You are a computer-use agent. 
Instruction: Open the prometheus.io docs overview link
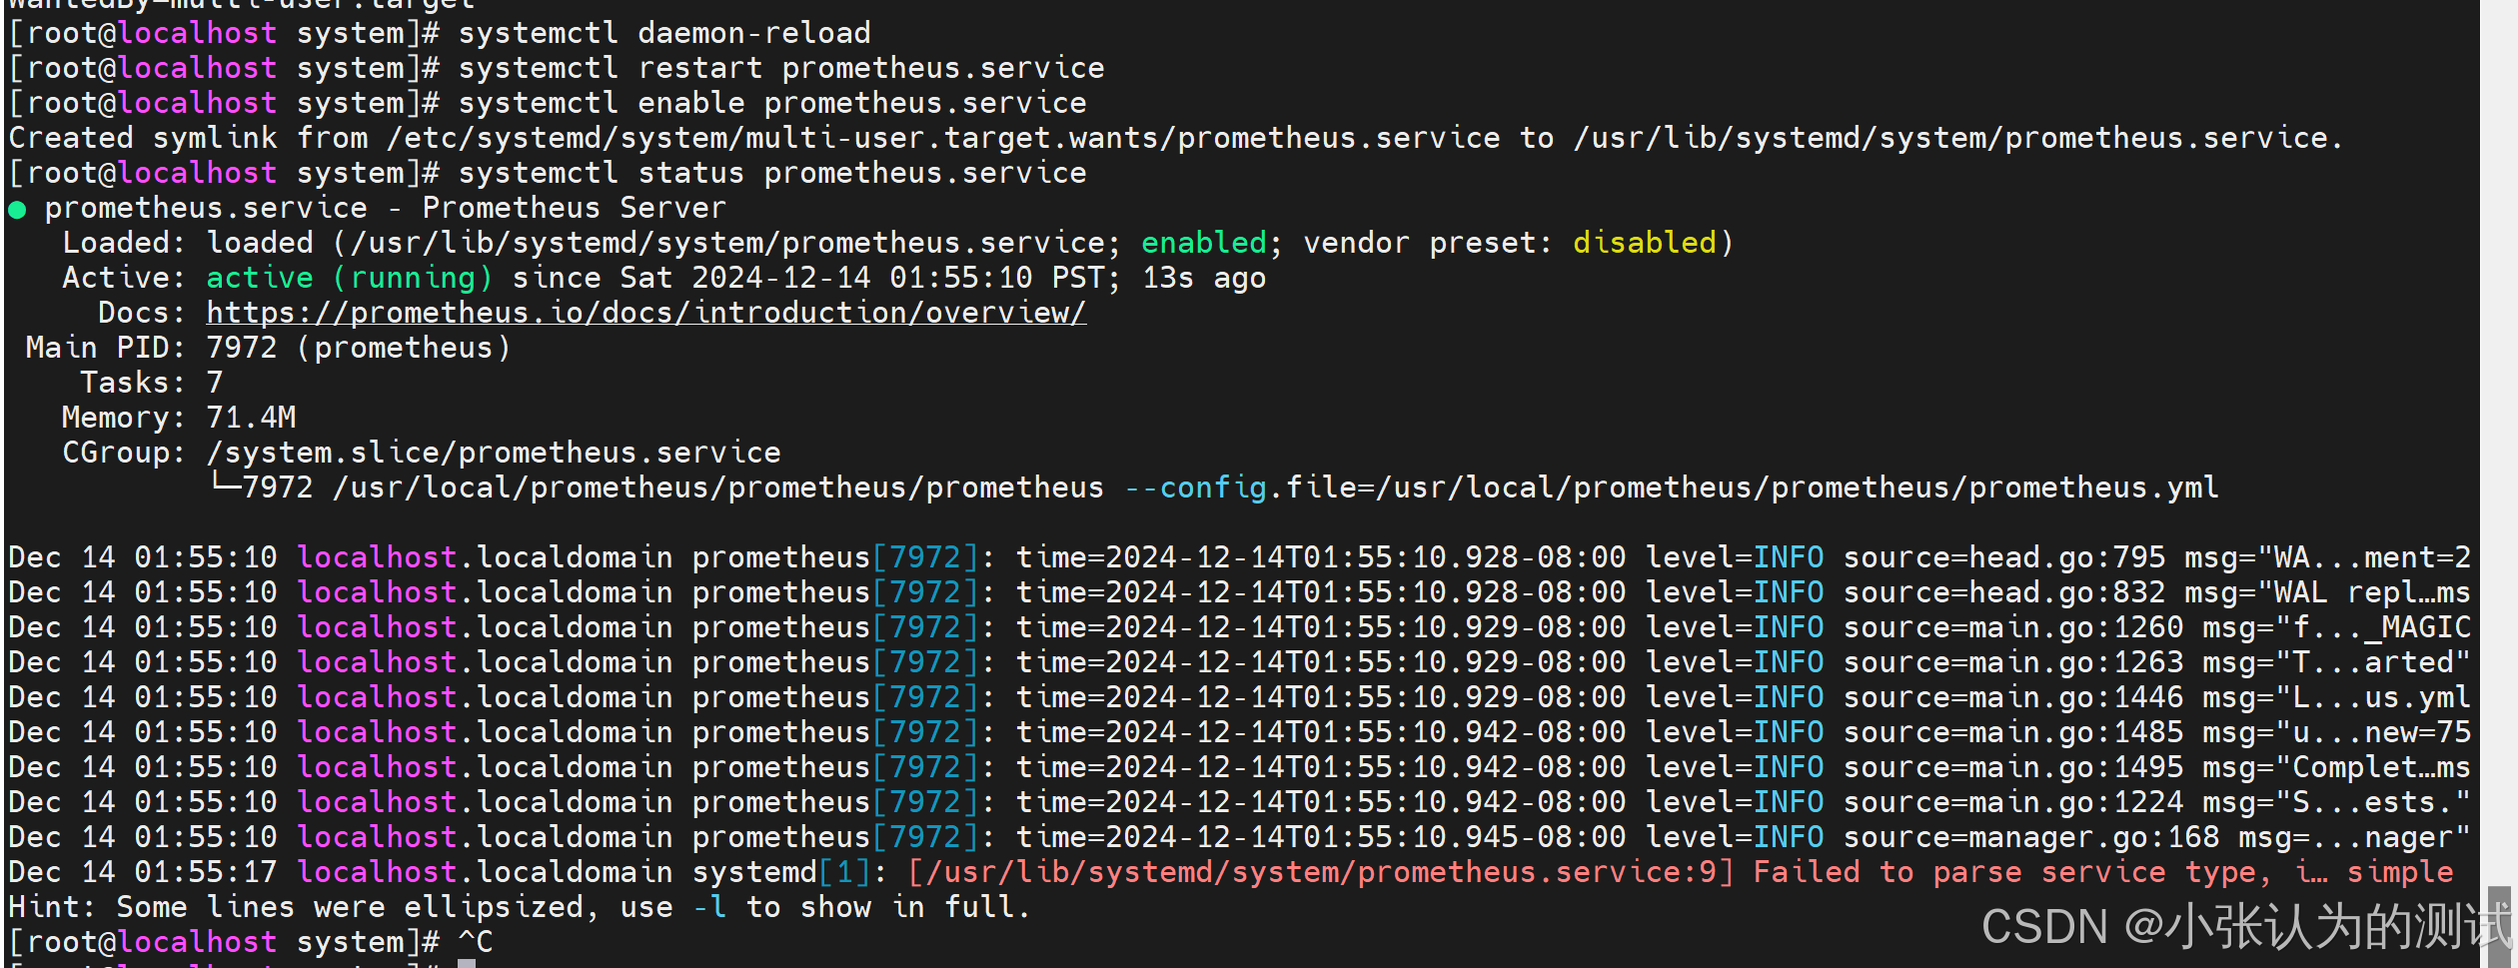click(x=646, y=313)
